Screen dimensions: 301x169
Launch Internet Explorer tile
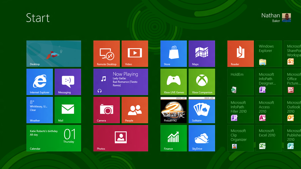click(x=40, y=82)
